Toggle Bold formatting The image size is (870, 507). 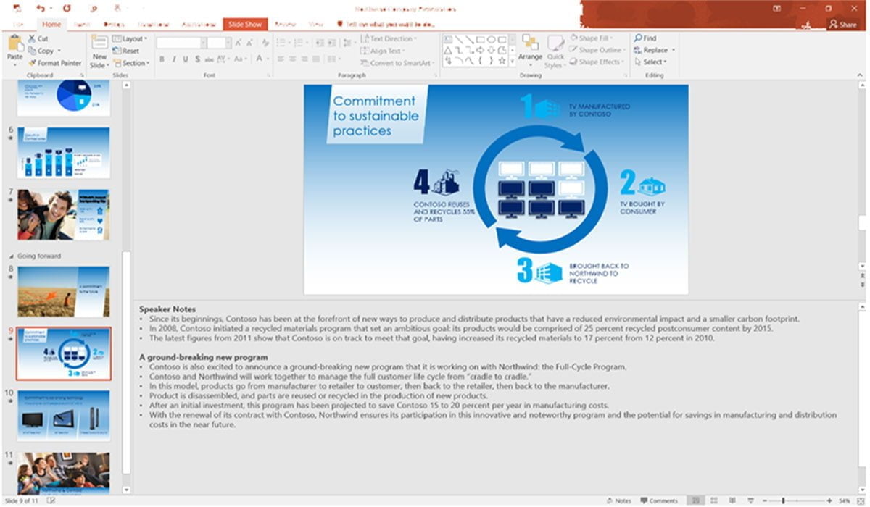click(162, 59)
